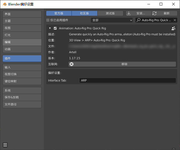The width and height of the screenshot is (180, 150).
Task: Click the version text 1.17.15
Action: 75,58
